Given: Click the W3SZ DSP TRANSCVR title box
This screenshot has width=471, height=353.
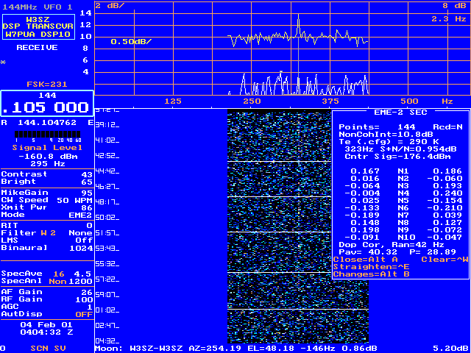Looking at the screenshot, I should coord(38,26).
